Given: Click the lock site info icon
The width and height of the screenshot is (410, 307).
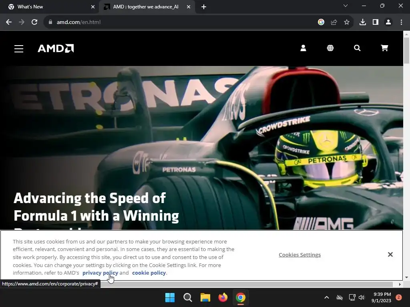Looking at the screenshot, I should coord(50,22).
